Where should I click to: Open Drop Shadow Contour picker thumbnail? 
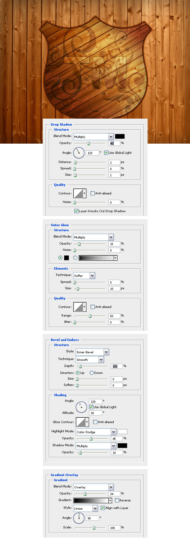(78, 193)
